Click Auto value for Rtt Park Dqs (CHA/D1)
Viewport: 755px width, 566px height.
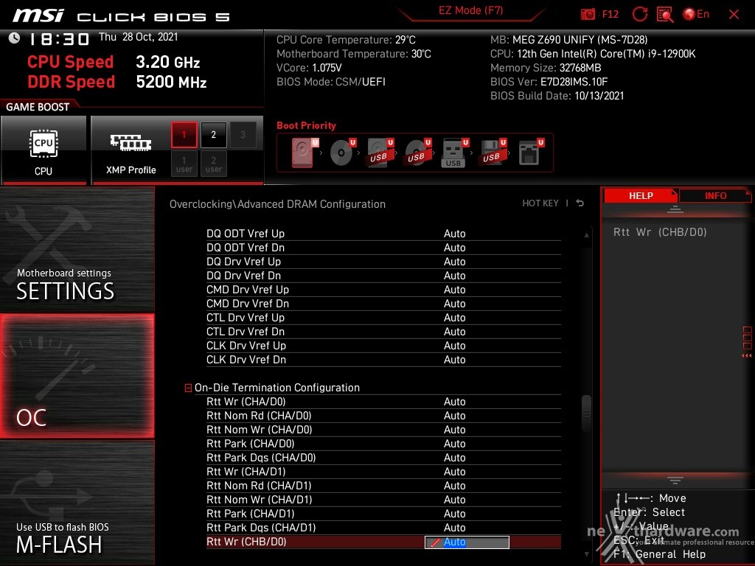point(454,528)
